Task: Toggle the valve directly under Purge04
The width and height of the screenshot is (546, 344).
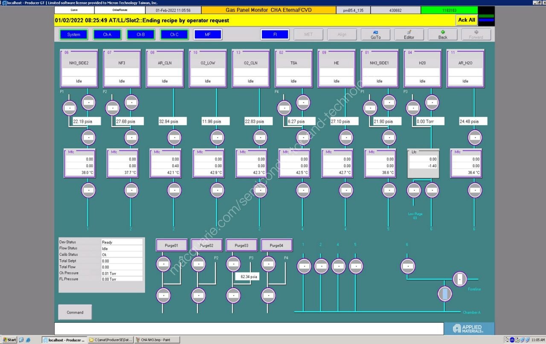Action: pos(268,264)
